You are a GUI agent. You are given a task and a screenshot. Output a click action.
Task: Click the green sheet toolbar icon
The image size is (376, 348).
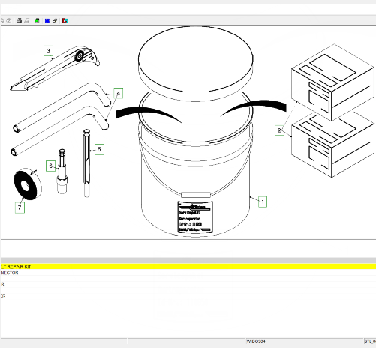tap(37, 21)
